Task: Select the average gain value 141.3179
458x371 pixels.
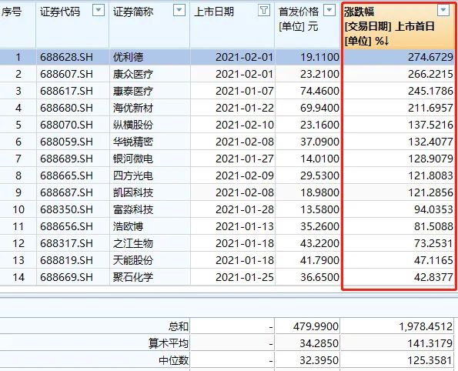Action: click(430, 343)
